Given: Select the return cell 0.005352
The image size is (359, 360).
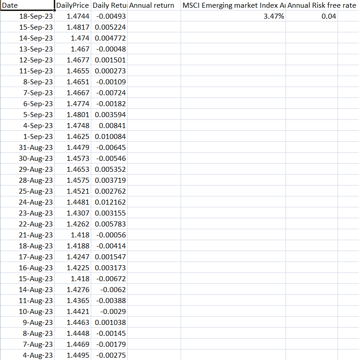Looking at the screenshot, I should click(x=109, y=169).
